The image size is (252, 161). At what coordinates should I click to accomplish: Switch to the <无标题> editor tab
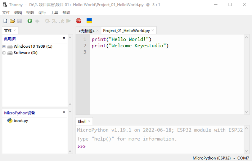[x=86, y=31]
